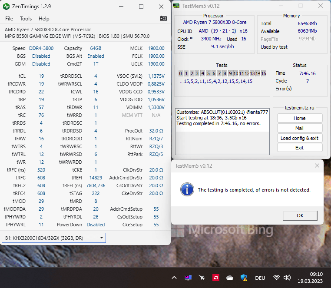The image size is (331, 288).
Task: Click the flight-mode-like tray icon
Action: pyautogui.click(x=202, y=278)
